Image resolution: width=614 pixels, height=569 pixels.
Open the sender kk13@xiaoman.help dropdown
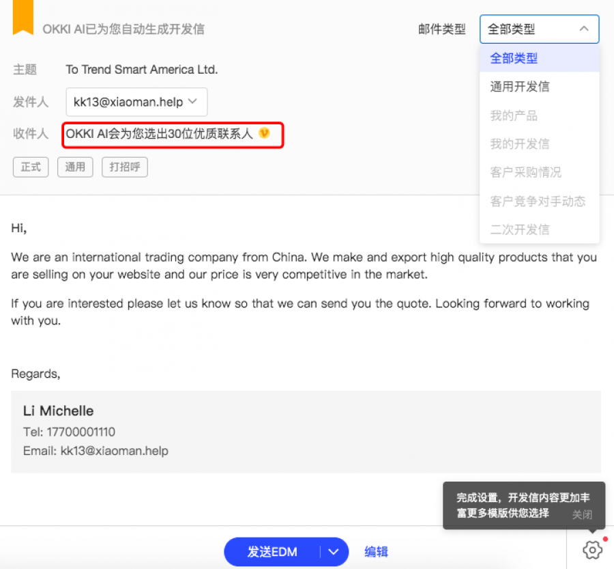[136, 102]
